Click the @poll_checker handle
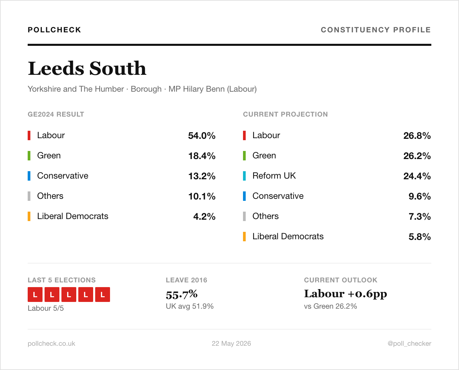 (x=409, y=343)
